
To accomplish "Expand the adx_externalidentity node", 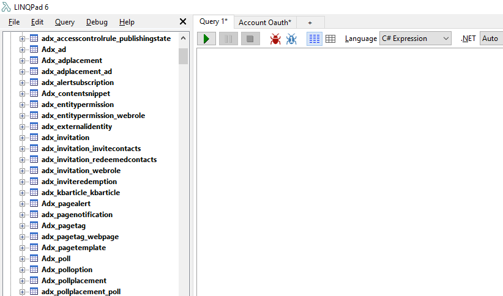I will coord(22,127).
